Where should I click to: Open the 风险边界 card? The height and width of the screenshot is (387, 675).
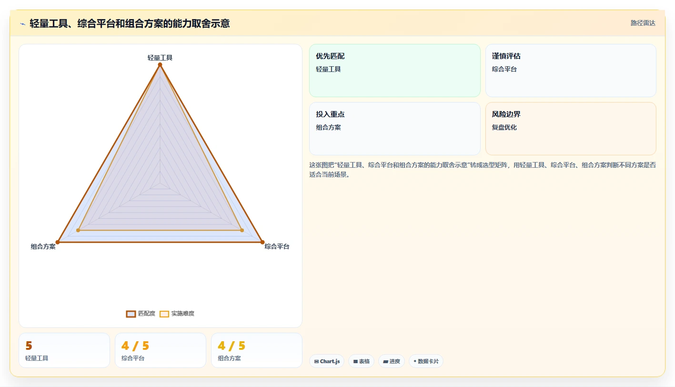[x=571, y=129]
